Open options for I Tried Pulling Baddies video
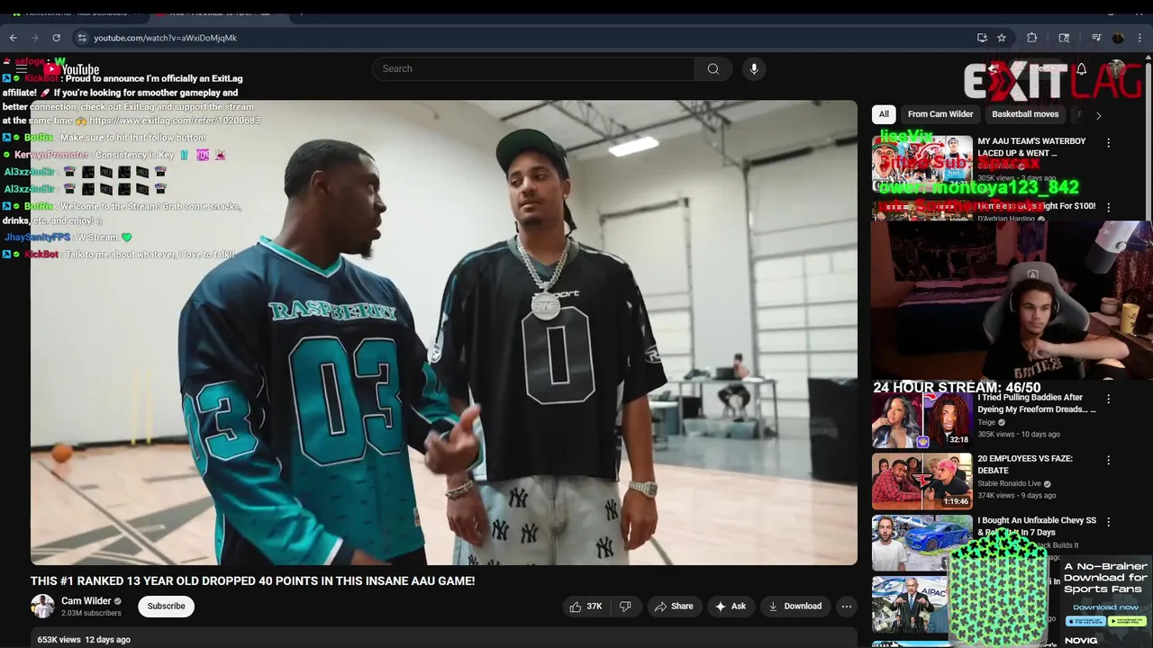 click(1109, 399)
